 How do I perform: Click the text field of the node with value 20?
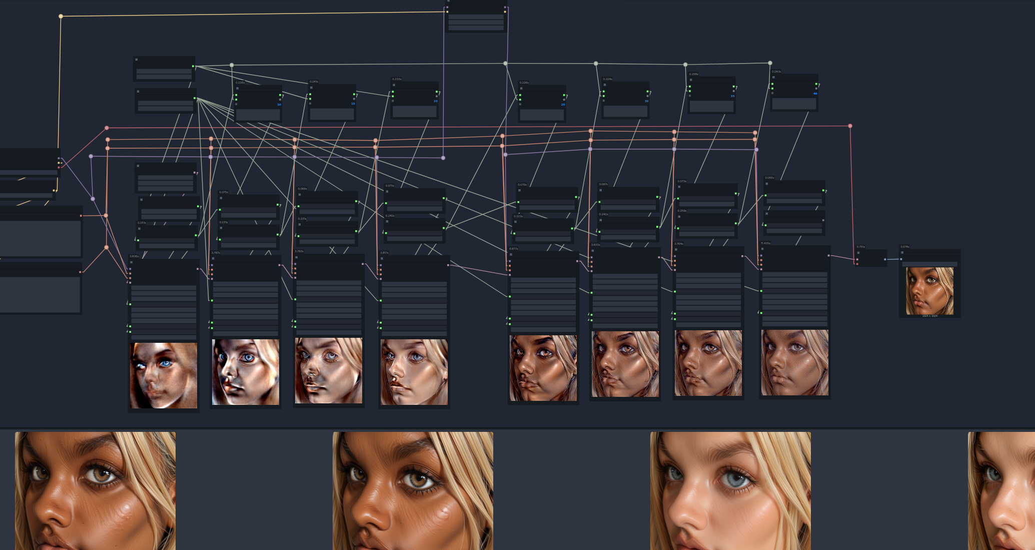point(414,112)
